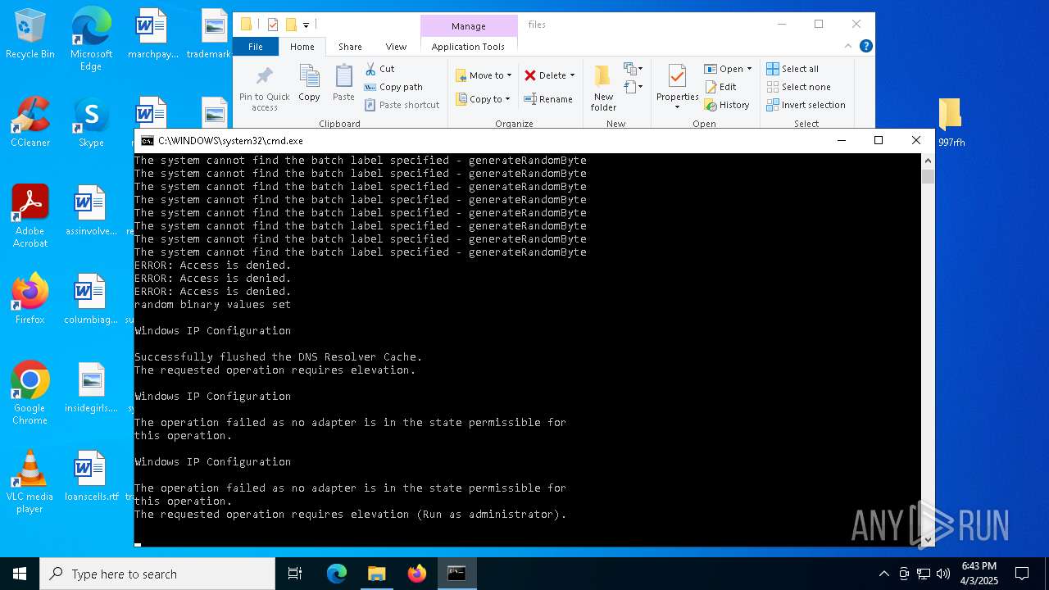Image resolution: width=1049 pixels, height=590 pixels.
Task: Select Google Chrome desktop shortcut
Action: (30, 393)
